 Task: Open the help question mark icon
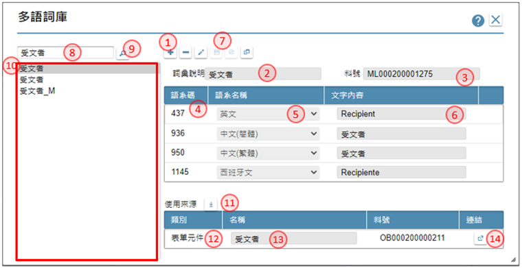pos(478,21)
